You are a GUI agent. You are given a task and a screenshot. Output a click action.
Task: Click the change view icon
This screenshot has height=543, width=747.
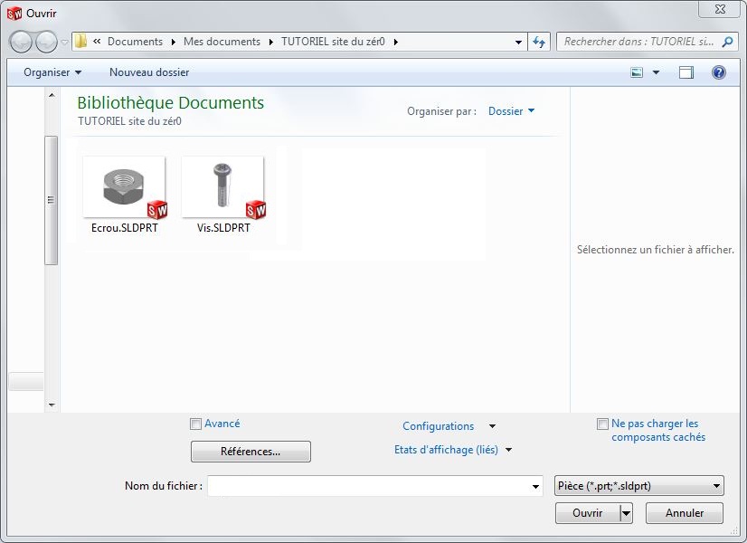[x=637, y=72]
